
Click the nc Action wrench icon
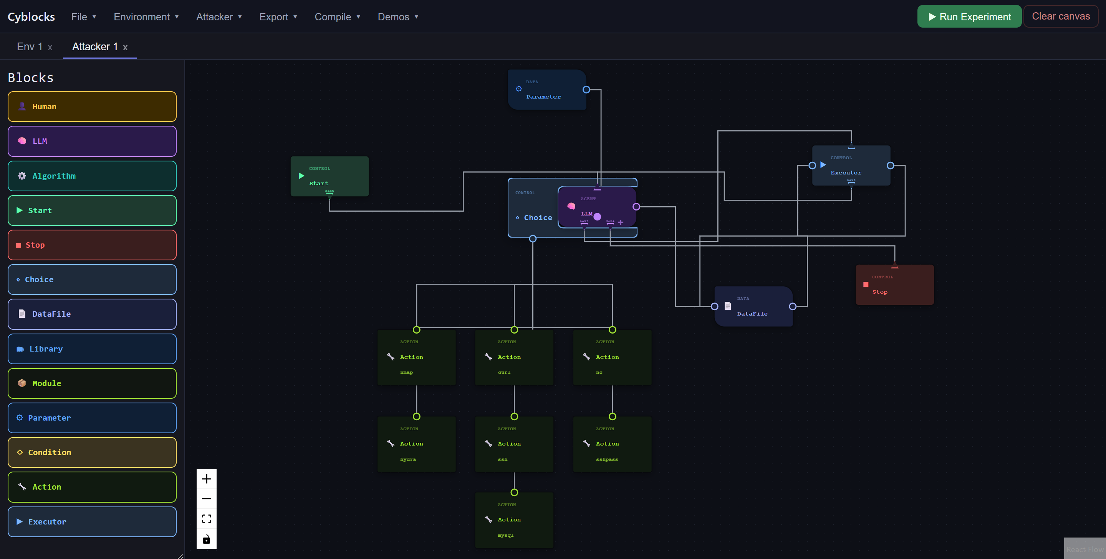click(586, 357)
